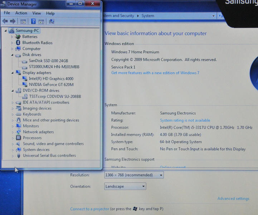Minimize the Device Manager window
The height and width of the screenshot is (215, 258).
point(71,4)
